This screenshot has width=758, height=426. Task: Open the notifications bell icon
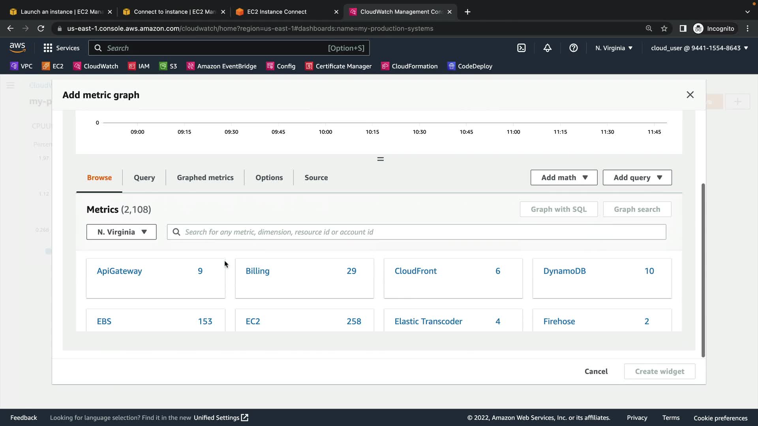click(x=547, y=48)
